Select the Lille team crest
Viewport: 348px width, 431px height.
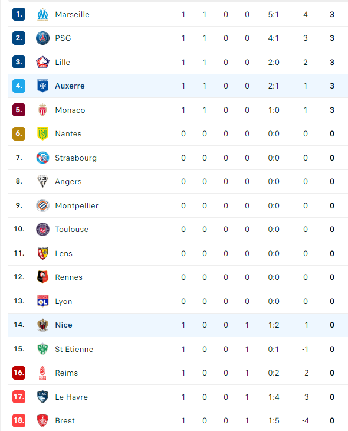tap(42, 62)
